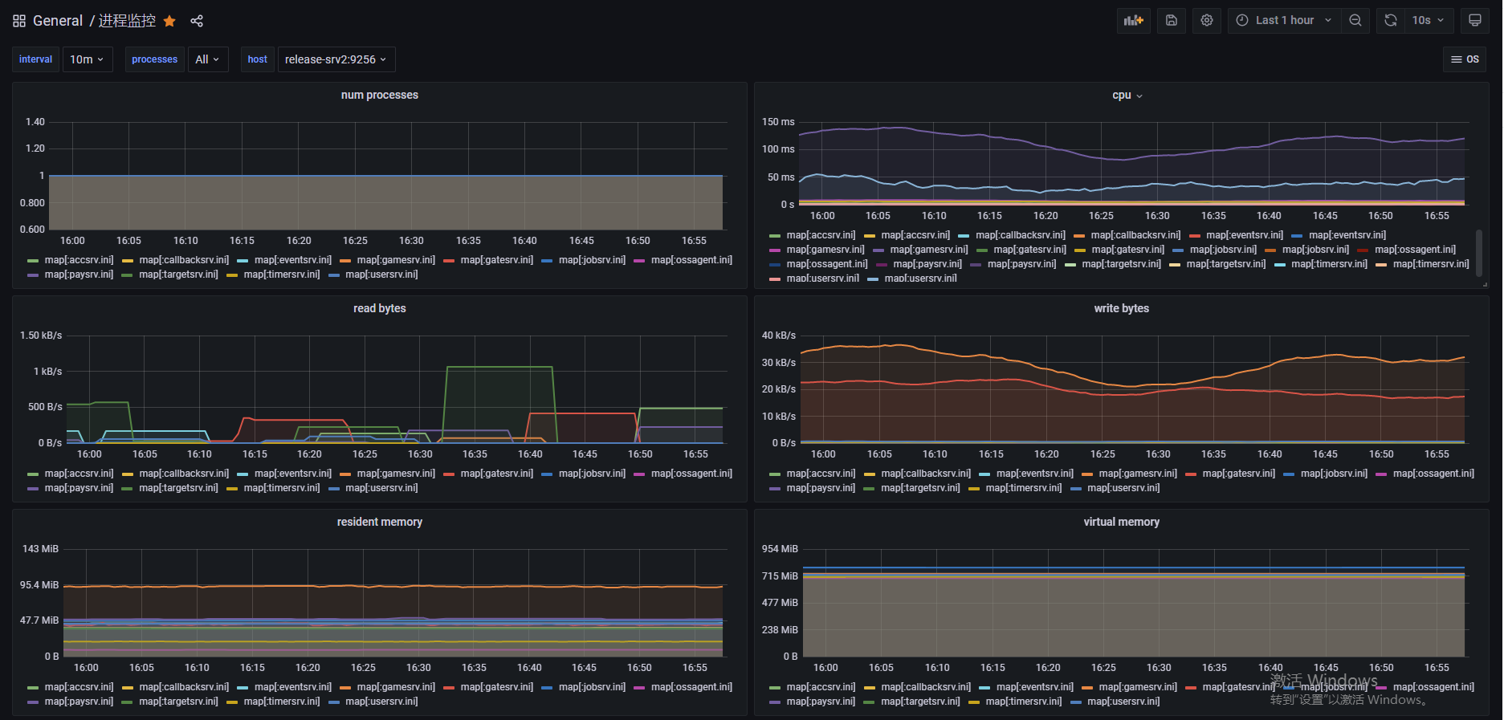Click the 95.4 MiB label on resident memory axis
This screenshot has height=720, width=1504.
pos(39,585)
